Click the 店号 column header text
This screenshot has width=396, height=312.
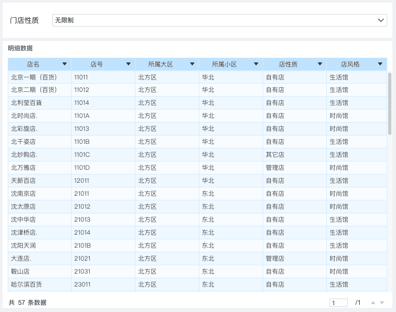(97, 64)
